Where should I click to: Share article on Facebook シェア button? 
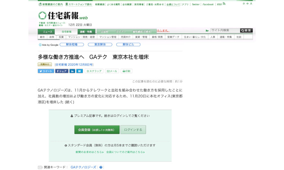pyautogui.click(x=62, y=71)
